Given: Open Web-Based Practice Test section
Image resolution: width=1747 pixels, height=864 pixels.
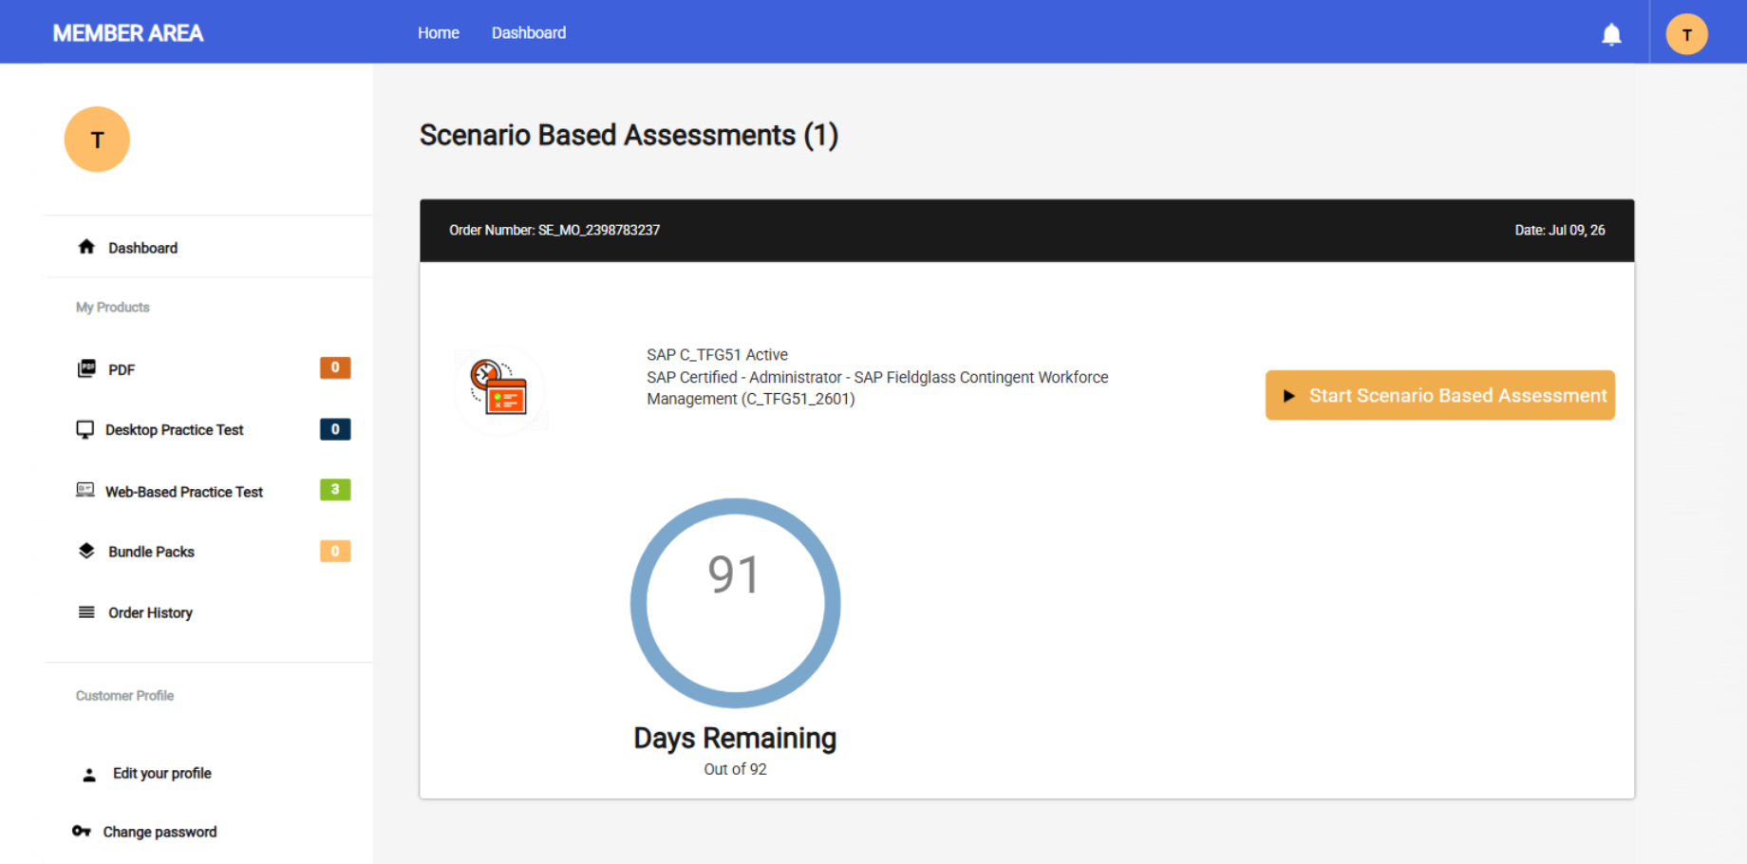Looking at the screenshot, I should click(x=184, y=492).
